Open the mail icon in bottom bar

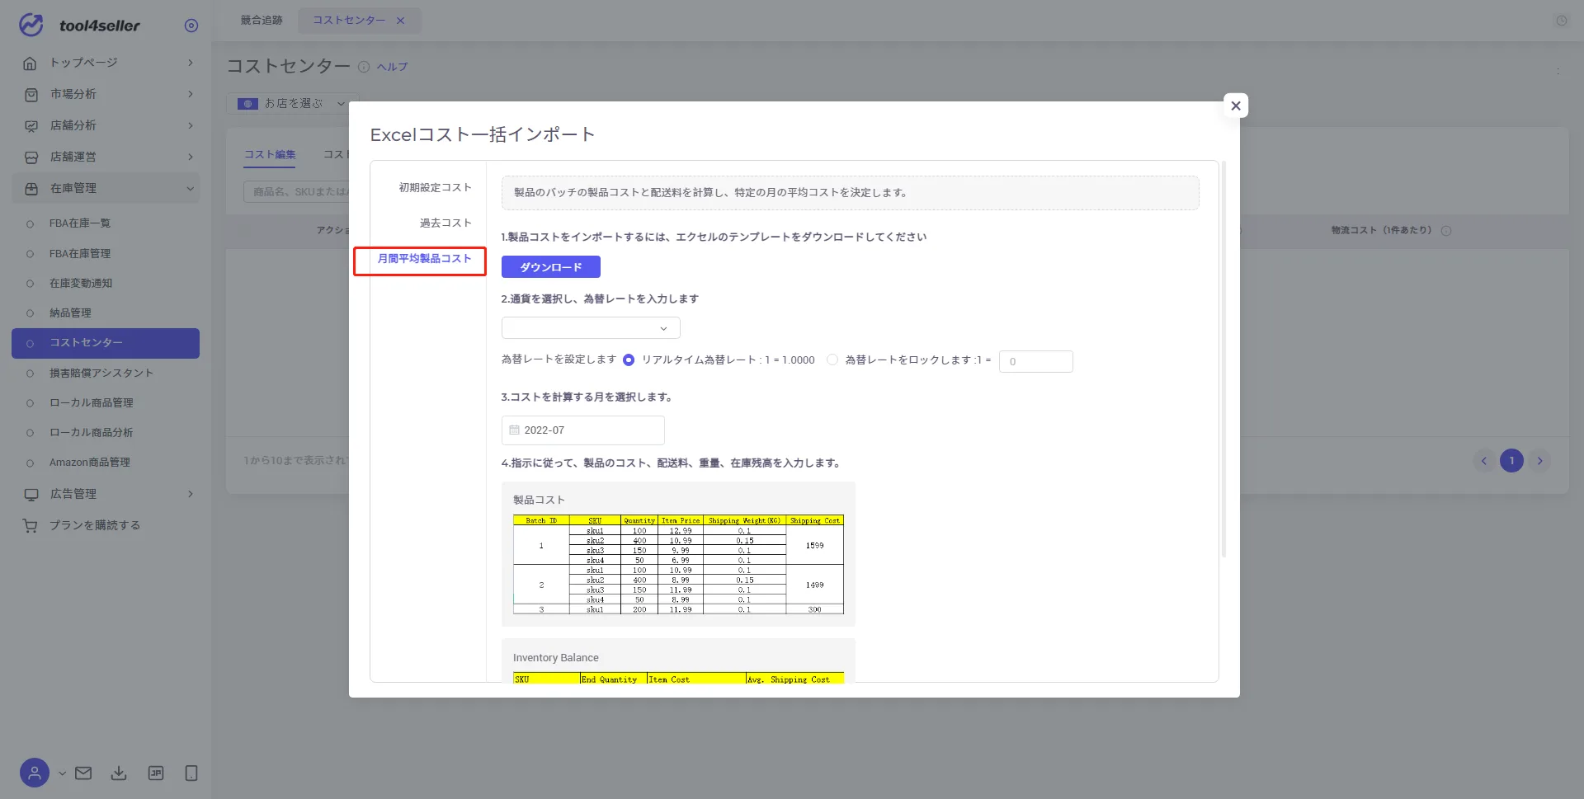(83, 773)
